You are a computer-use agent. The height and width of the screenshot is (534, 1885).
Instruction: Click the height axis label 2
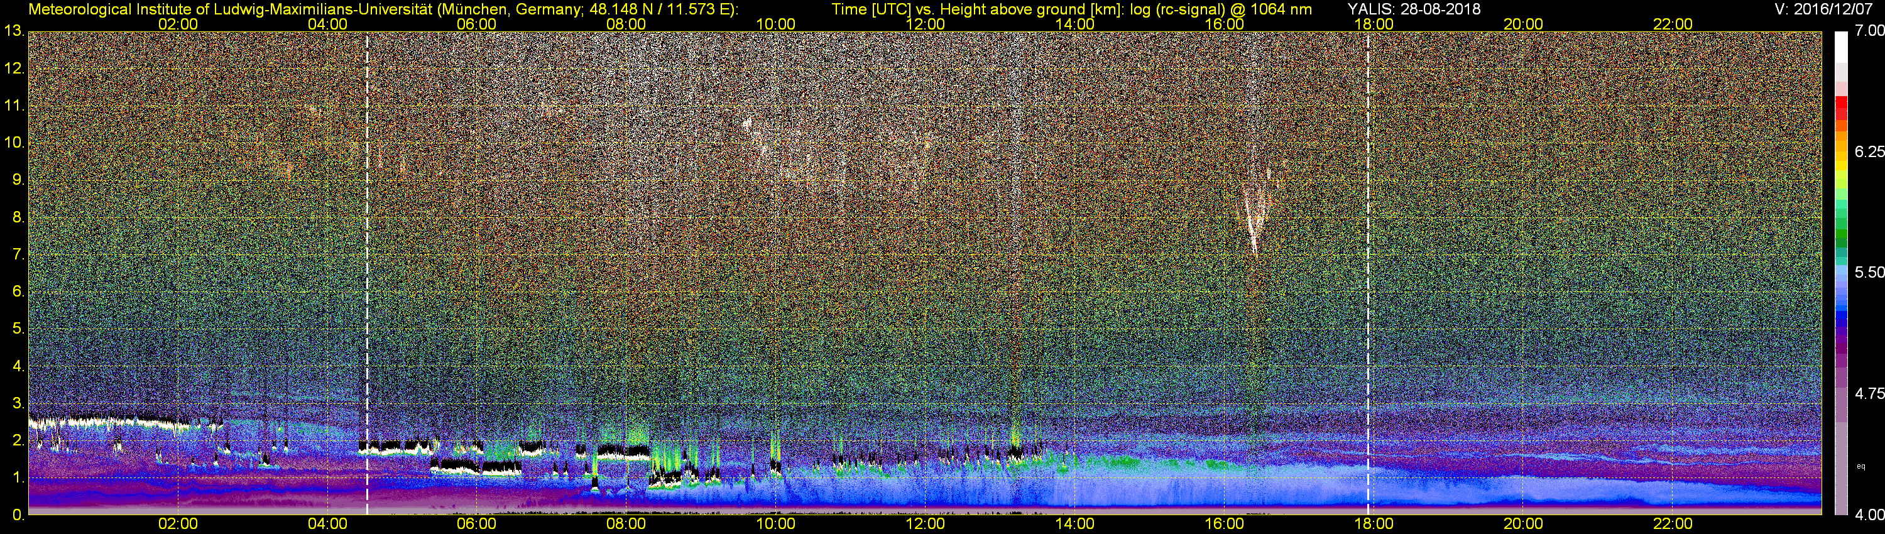click(18, 440)
